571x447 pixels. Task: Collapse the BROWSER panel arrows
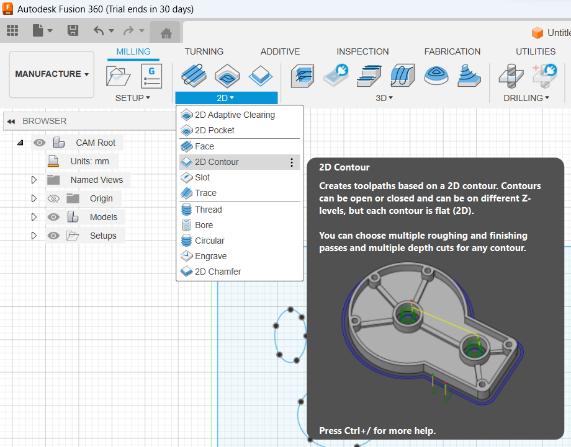pos(11,121)
